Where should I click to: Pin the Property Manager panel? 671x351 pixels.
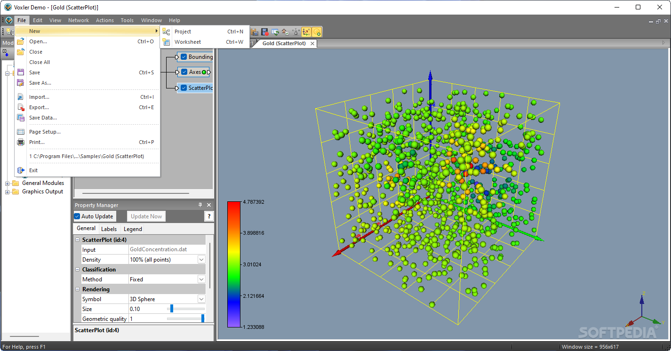(x=200, y=205)
